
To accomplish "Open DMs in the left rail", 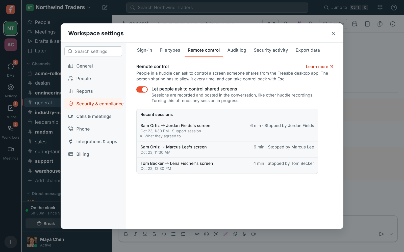I will click(x=11, y=69).
